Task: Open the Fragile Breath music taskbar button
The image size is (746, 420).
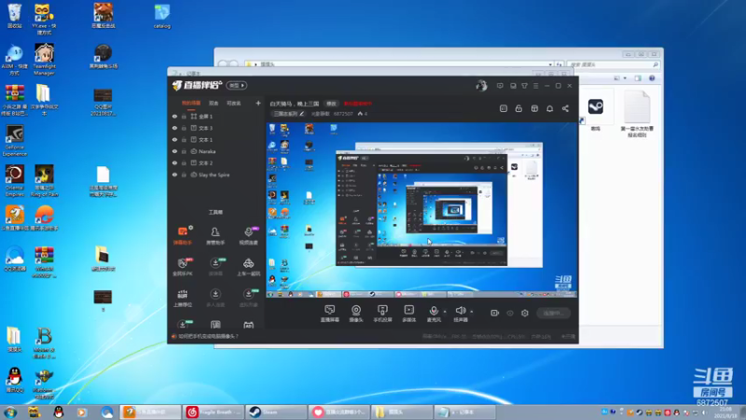Action: point(214,412)
